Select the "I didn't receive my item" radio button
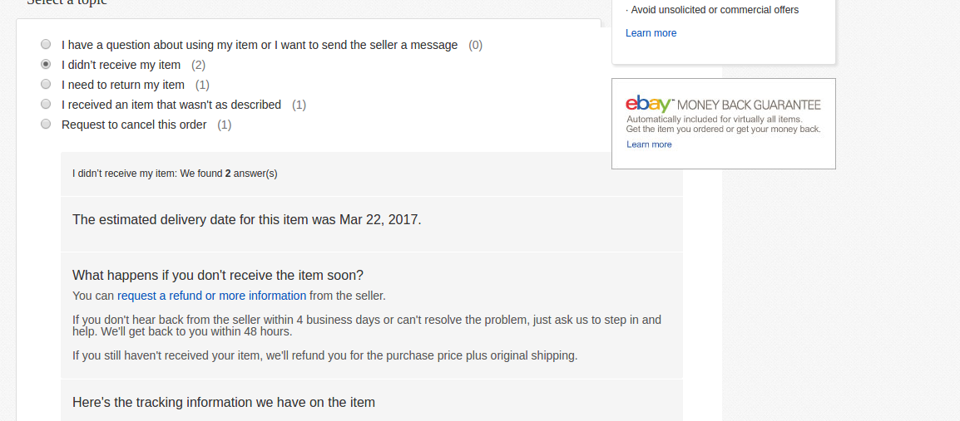This screenshot has height=421, width=960. click(x=46, y=65)
